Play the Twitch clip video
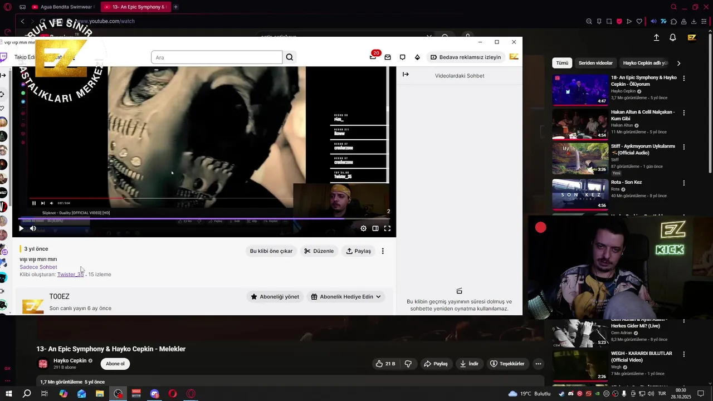This screenshot has width=713, height=401. (x=21, y=228)
